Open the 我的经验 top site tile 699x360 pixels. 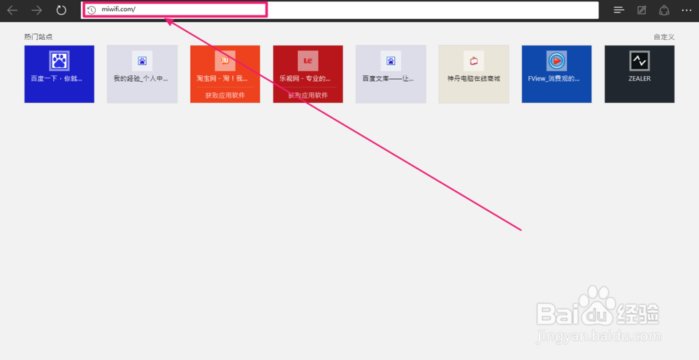click(142, 74)
